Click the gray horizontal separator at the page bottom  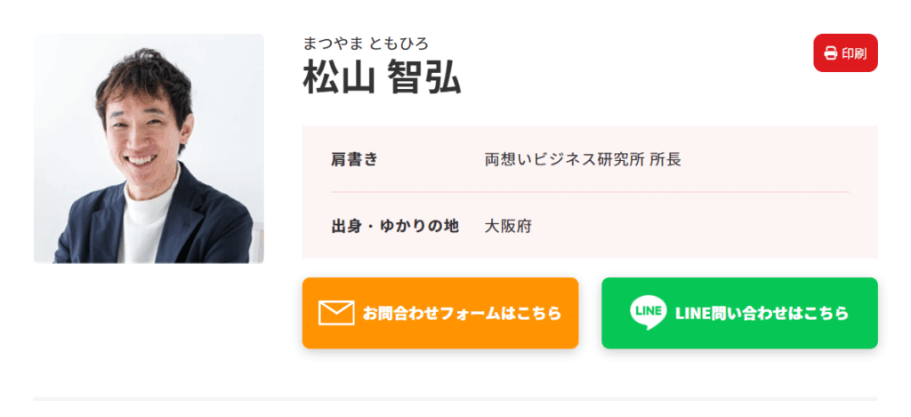[x=455, y=398]
